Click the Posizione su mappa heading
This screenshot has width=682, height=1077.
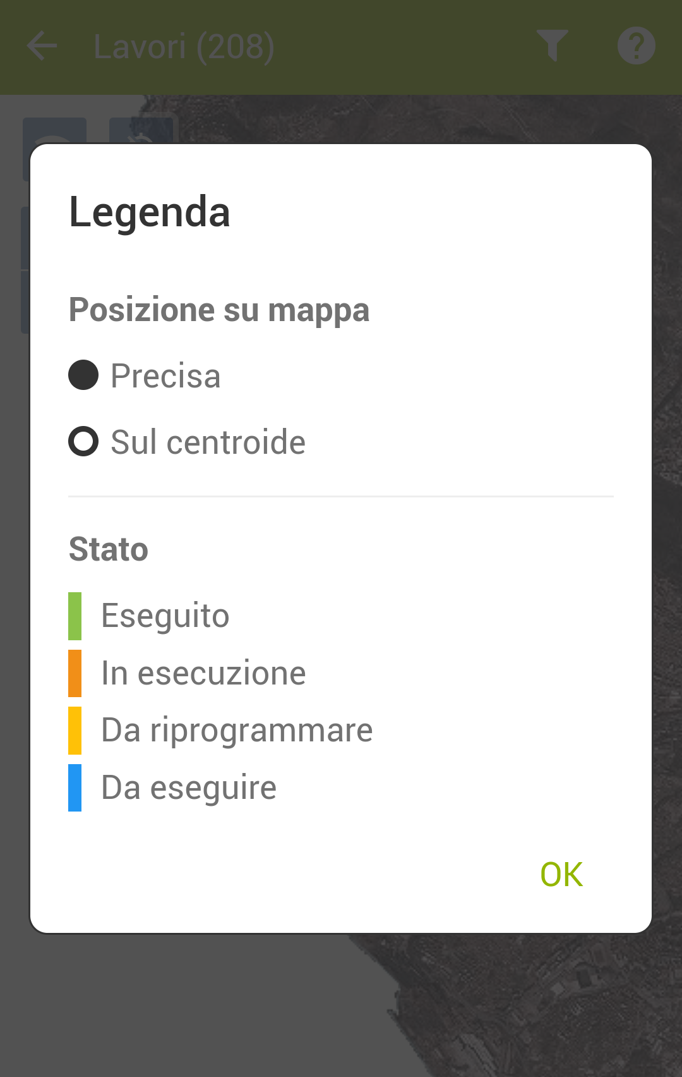point(219,310)
